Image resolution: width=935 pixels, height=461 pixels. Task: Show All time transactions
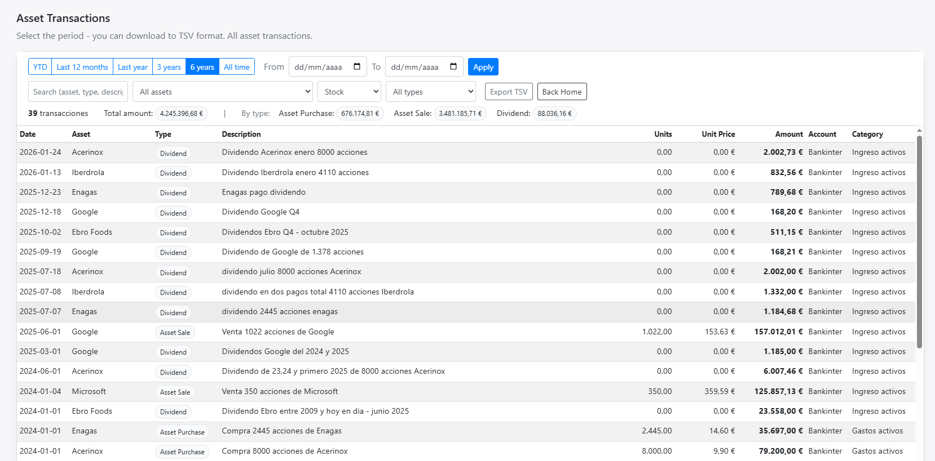tap(237, 67)
